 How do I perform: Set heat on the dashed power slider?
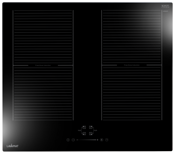[87, 140]
